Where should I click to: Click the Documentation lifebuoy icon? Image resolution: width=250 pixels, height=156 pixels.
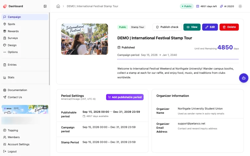point(5,90)
